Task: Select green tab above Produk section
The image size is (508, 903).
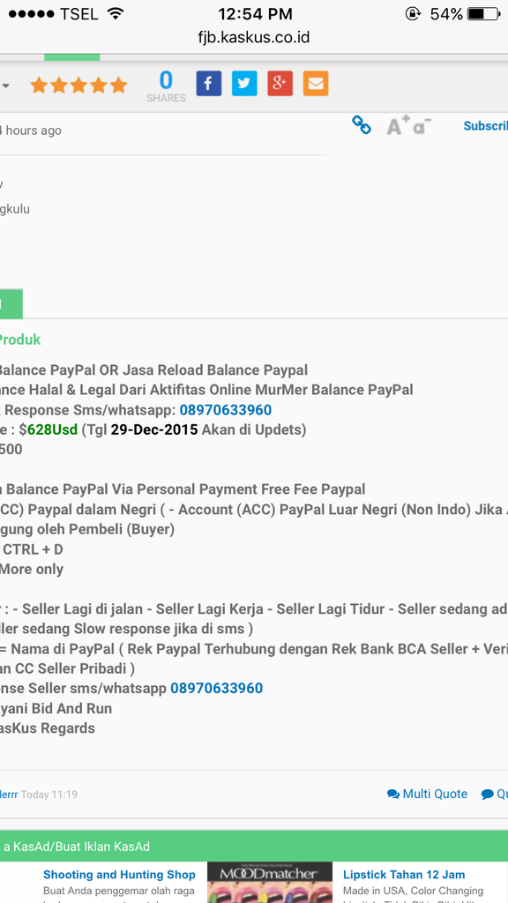Action: click(x=11, y=303)
